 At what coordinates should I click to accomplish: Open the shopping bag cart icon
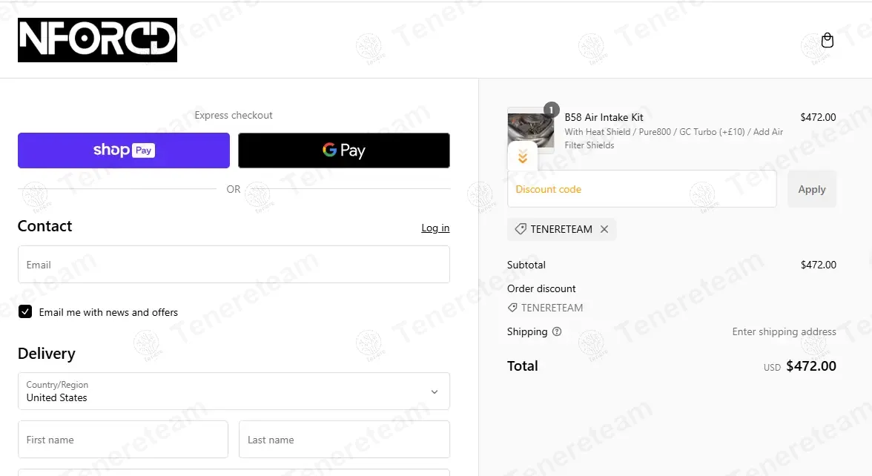pyautogui.click(x=828, y=41)
